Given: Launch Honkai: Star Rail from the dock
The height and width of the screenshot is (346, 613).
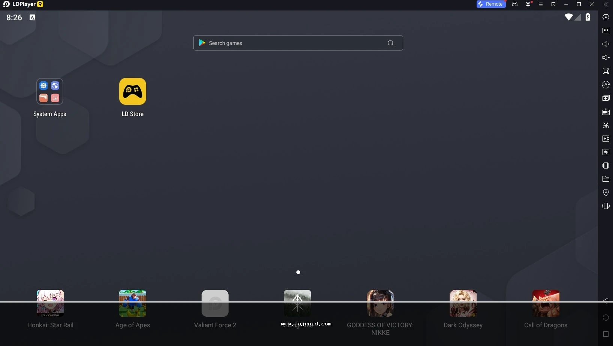Looking at the screenshot, I should (x=50, y=303).
